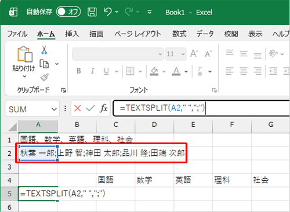Image resolution: width=290 pixels, height=212 pixels.
Task: Click the Excel app icon in title bar
Action: [x=13, y=12]
